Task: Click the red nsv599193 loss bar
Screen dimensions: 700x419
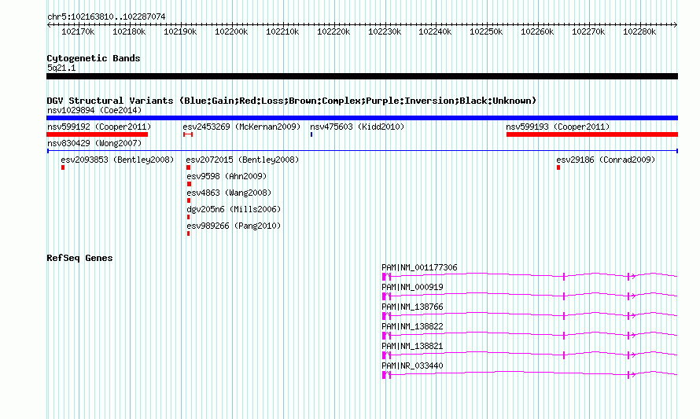Action: tap(592, 134)
